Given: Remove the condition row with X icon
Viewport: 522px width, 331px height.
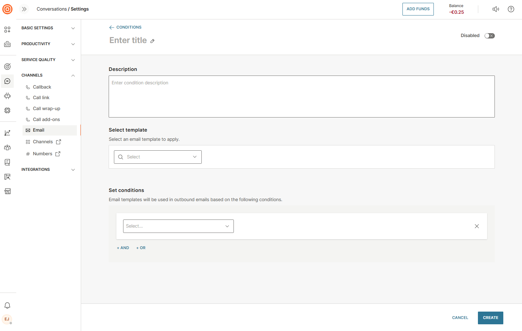Looking at the screenshot, I should pyautogui.click(x=477, y=226).
